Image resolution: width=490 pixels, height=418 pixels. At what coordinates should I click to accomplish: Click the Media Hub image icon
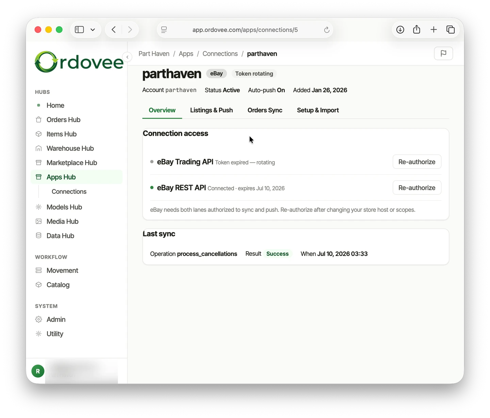(39, 221)
